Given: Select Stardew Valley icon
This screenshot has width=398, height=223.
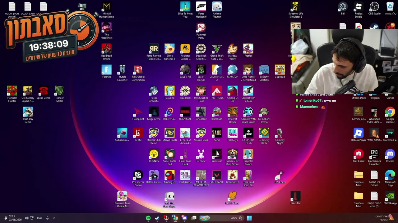Looking at the screenshot, I should click(x=233, y=52).
